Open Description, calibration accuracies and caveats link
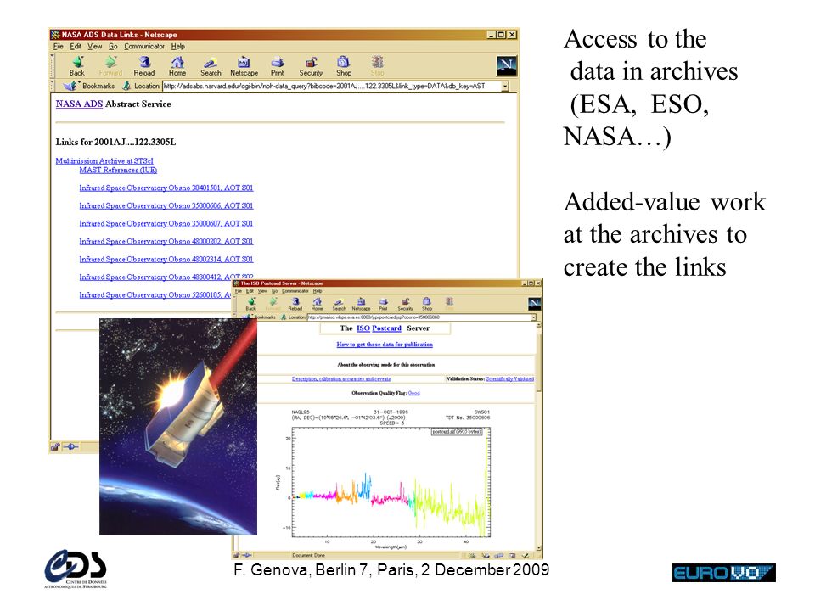815x611 pixels. 341,378
